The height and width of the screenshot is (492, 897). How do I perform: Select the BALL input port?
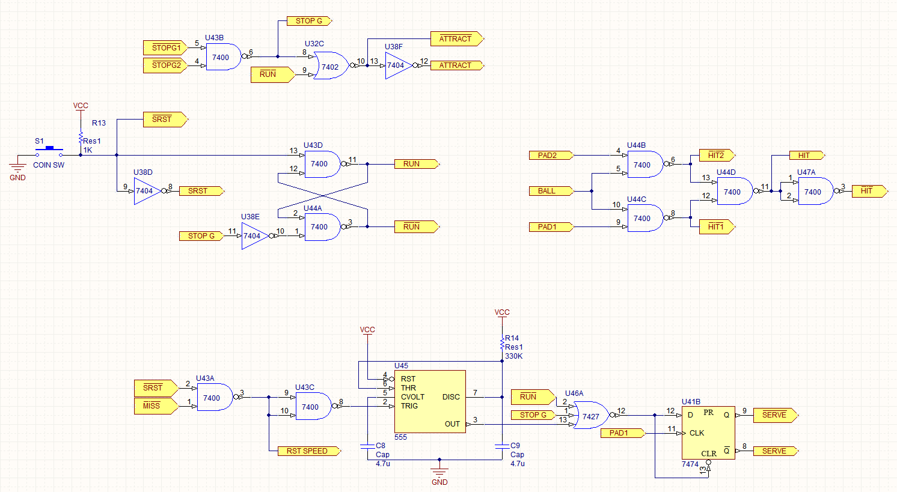(x=552, y=191)
